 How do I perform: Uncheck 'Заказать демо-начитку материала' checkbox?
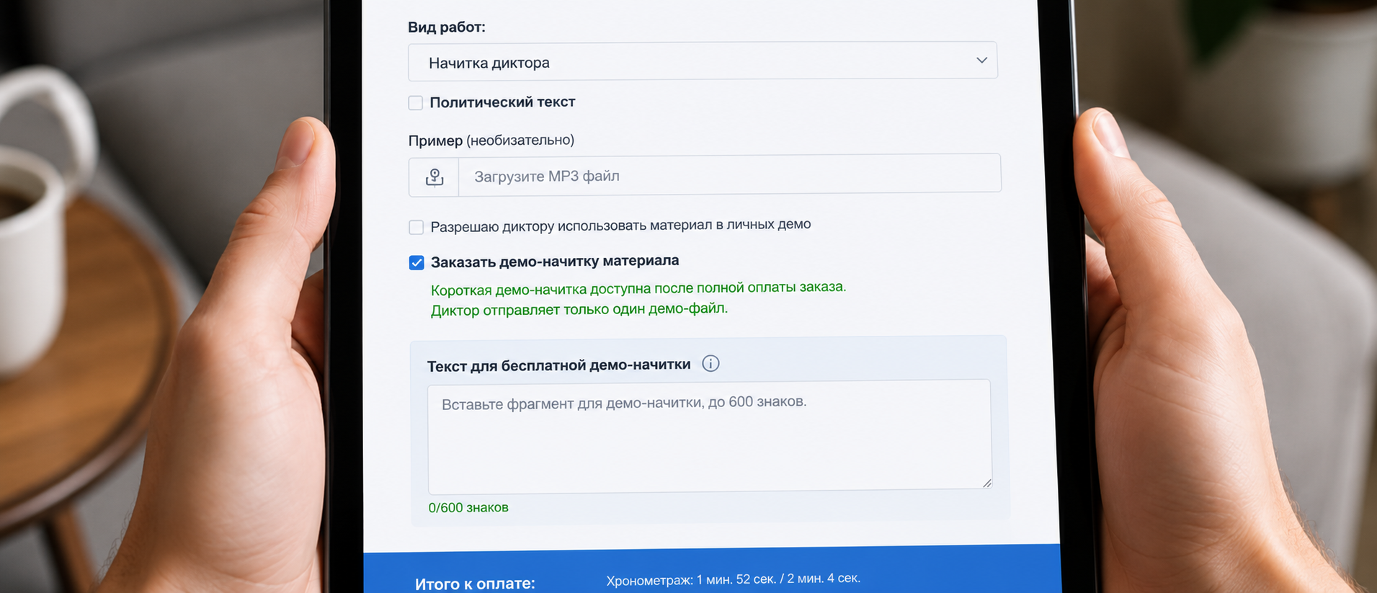tap(416, 262)
